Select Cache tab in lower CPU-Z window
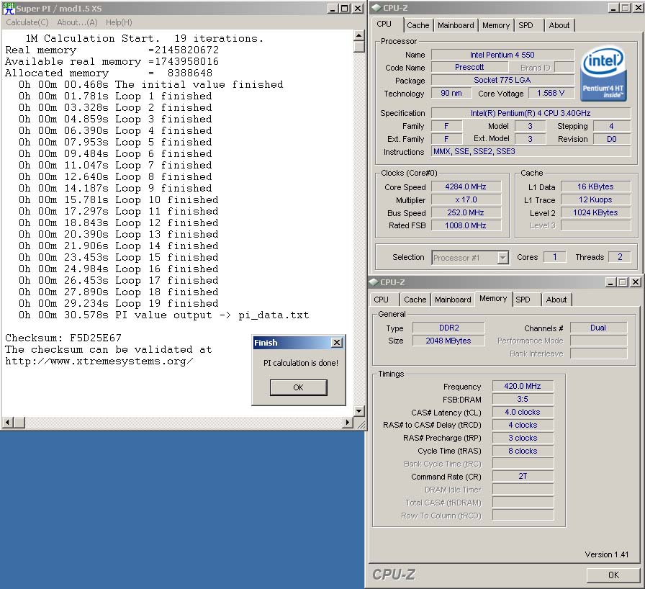 (415, 300)
